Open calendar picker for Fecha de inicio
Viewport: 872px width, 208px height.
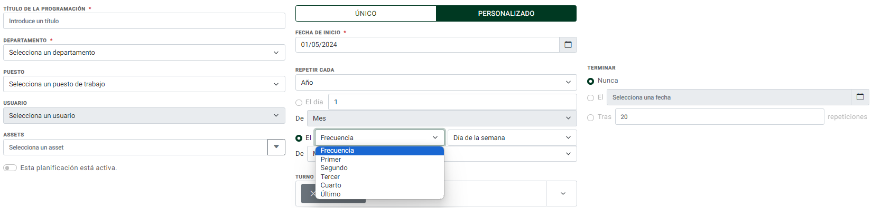pyautogui.click(x=568, y=45)
